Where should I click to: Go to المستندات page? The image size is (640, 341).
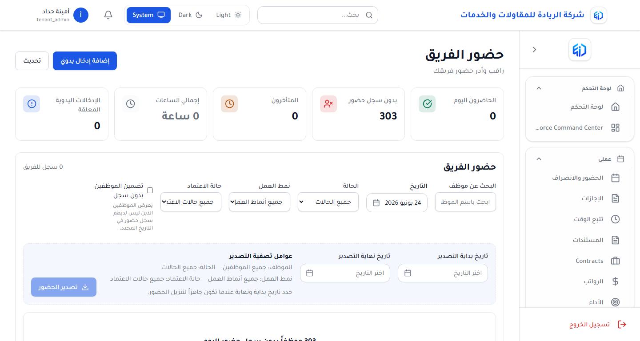(x=578, y=240)
